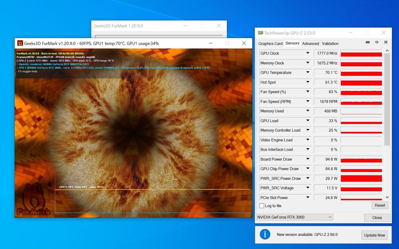This screenshot has width=399, height=249.
Task: Enable the Log to file checkbox
Action: (262, 206)
